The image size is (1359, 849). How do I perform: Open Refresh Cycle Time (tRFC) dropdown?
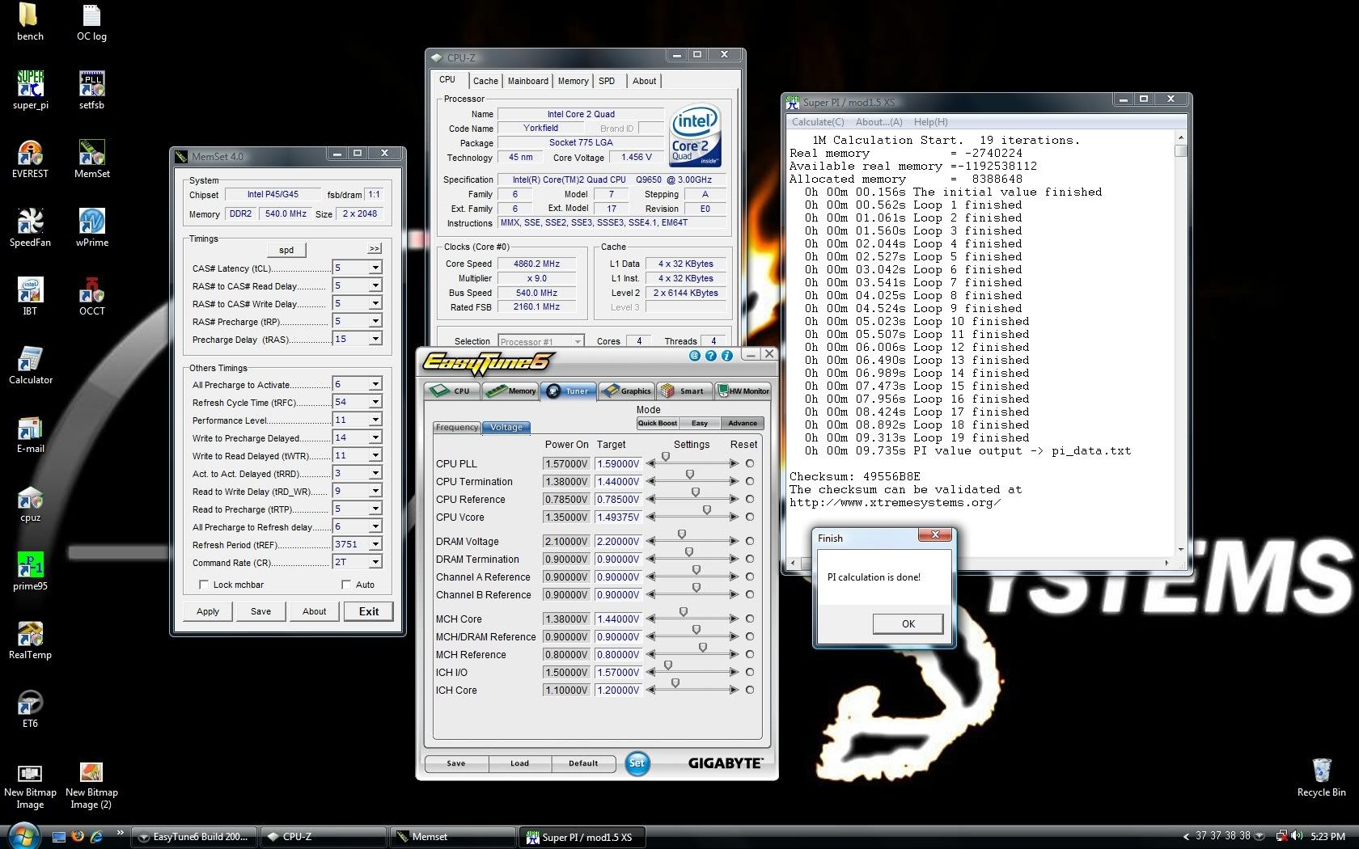pyautogui.click(x=375, y=402)
